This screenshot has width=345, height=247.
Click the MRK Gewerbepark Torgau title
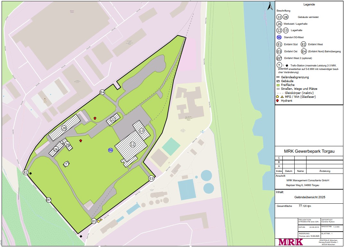(x=309, y=152)
